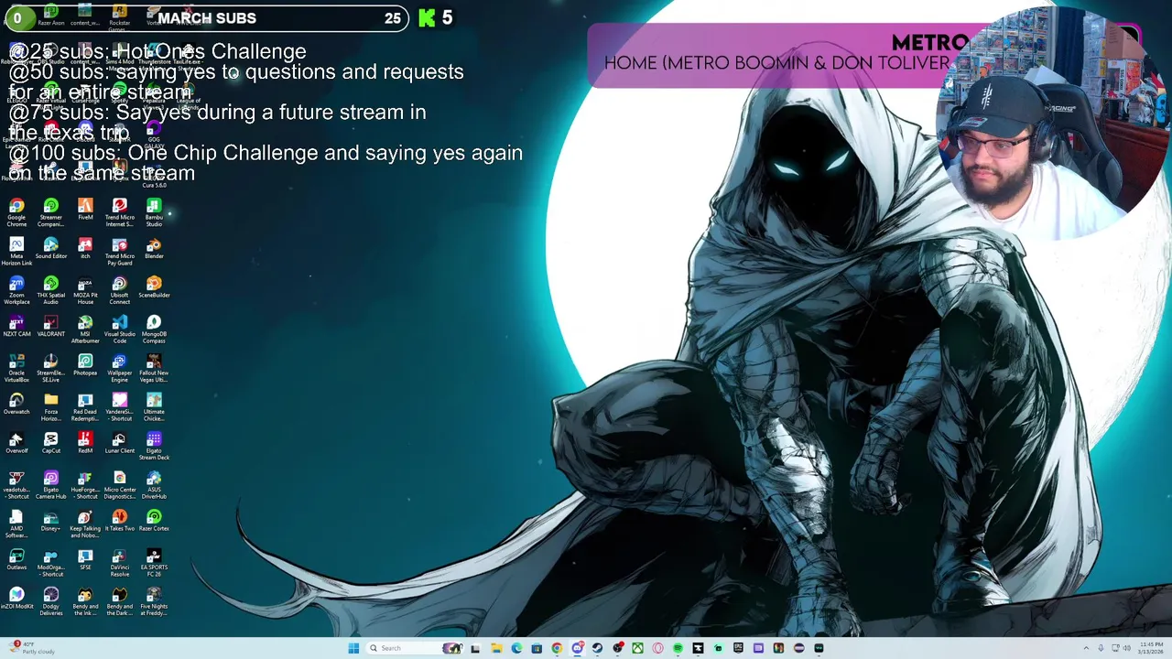Switch to Discord on the taskbar
Viewport: 1172px width, 659px height.
tap(577, 648)
